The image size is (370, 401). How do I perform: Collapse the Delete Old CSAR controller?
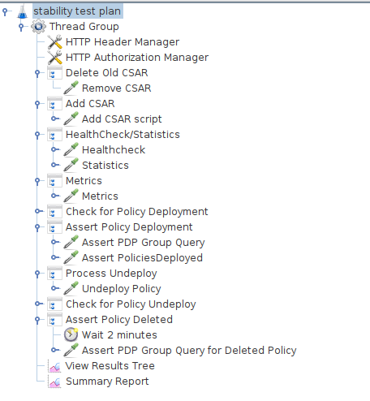point(37,73)
